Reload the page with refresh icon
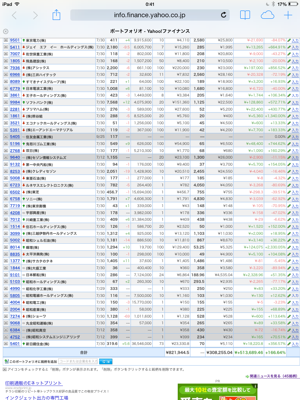The width and height of the screenshot is (300, 400). pyautogui.click(x=223, y=15)
